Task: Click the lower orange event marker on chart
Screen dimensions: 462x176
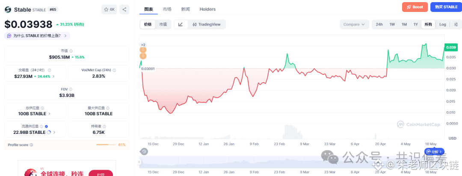Action: pyautogui.click(x=143, y=56)
